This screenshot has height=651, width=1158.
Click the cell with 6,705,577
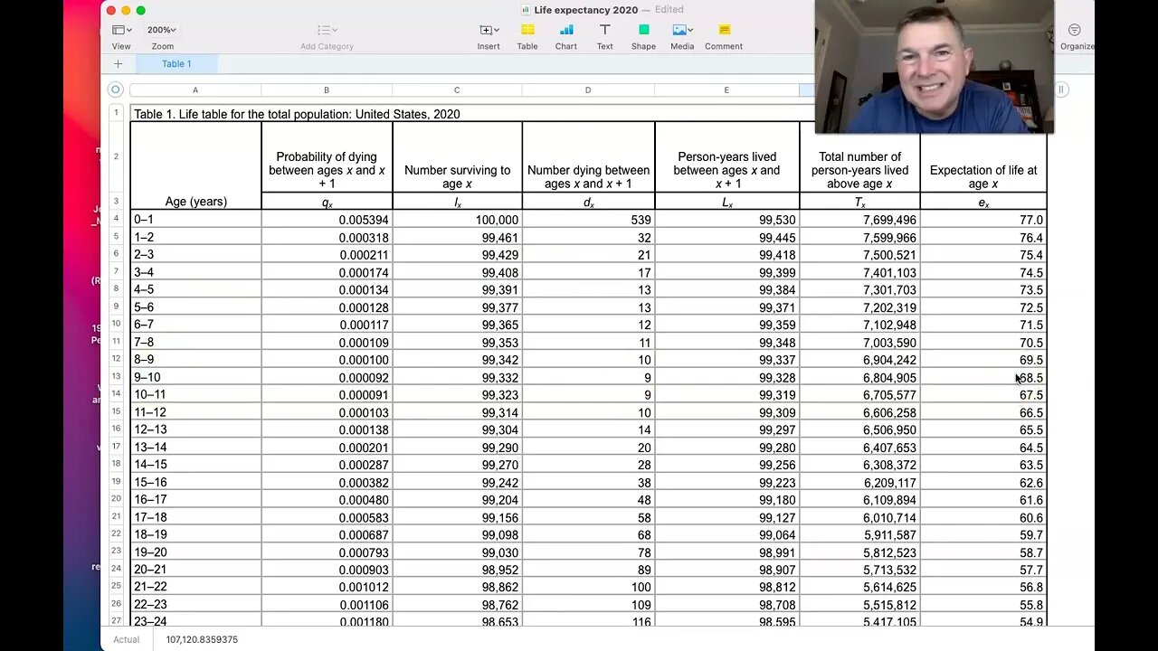pos(859,395)
